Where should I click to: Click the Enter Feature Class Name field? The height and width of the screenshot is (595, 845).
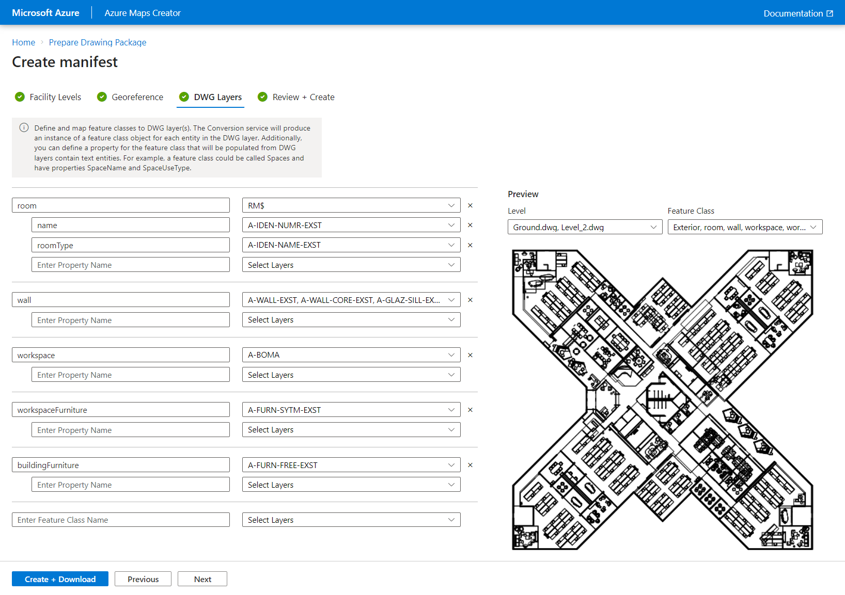[x=120, y=520]
